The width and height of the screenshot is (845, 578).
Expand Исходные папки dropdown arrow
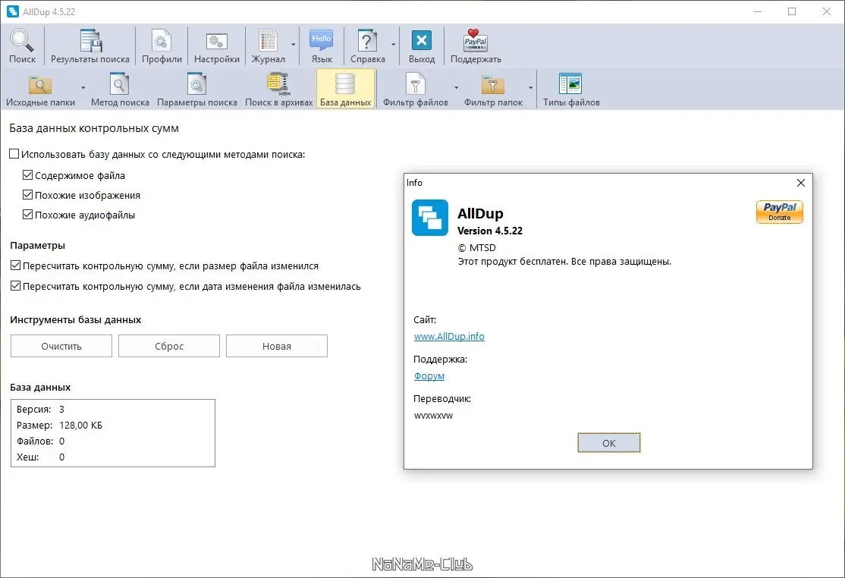[83, 88]
